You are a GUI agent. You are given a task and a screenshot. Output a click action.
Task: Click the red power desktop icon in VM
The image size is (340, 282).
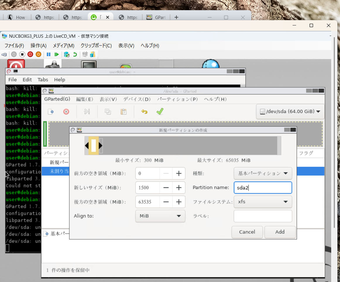tap(16, 64)
